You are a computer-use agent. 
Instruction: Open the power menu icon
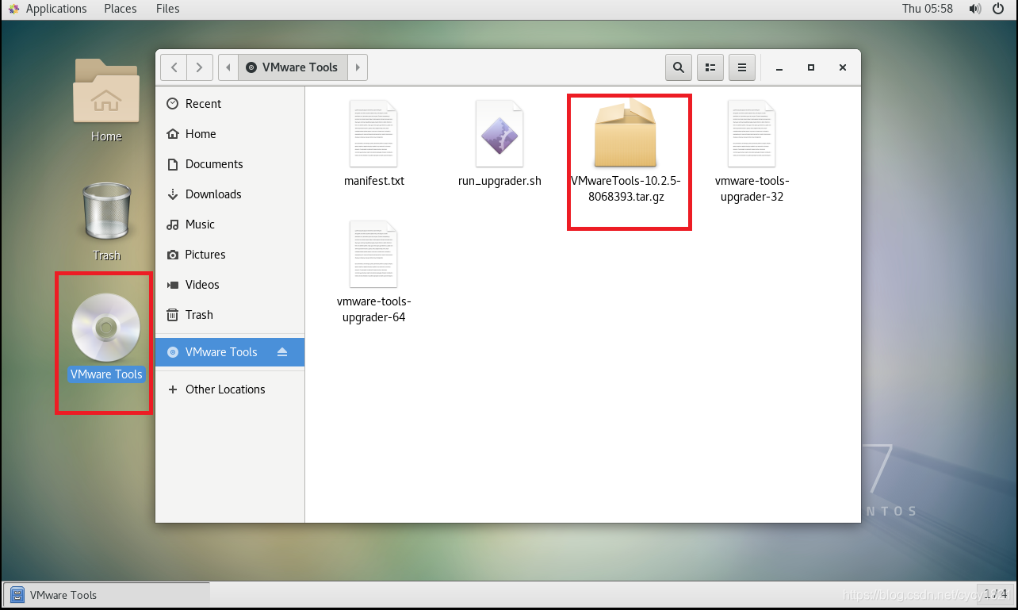tap(997, 9)
